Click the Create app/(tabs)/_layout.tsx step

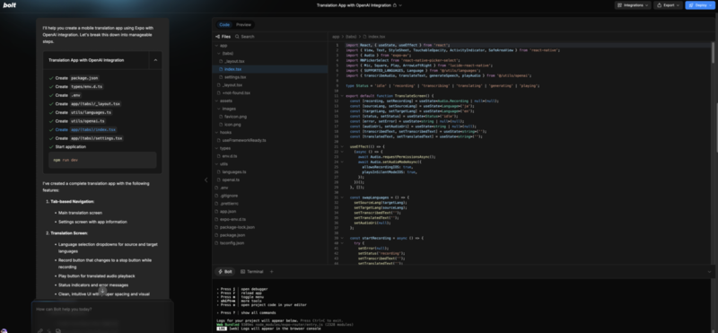84,104
